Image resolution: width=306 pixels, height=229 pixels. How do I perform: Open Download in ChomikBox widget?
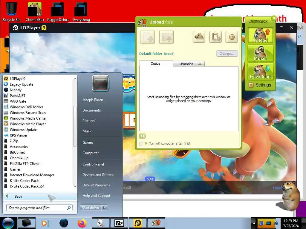point(260,72)
